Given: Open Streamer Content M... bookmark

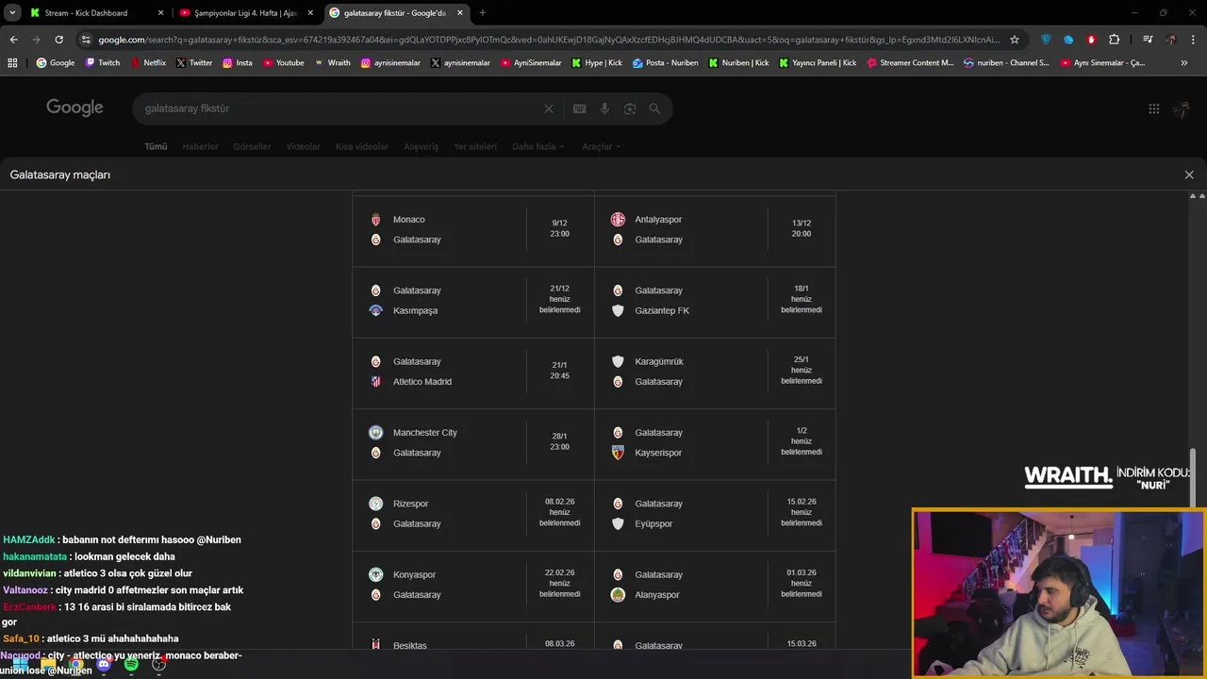Looking at the screenshot, I should coord(910,63).
